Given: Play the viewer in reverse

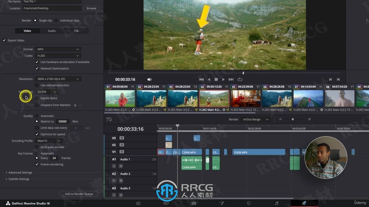Looking at the screenshot, I should point(209,79).
